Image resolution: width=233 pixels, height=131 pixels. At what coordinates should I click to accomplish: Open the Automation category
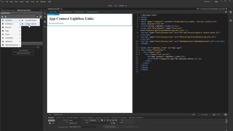(x=11, y=38)
